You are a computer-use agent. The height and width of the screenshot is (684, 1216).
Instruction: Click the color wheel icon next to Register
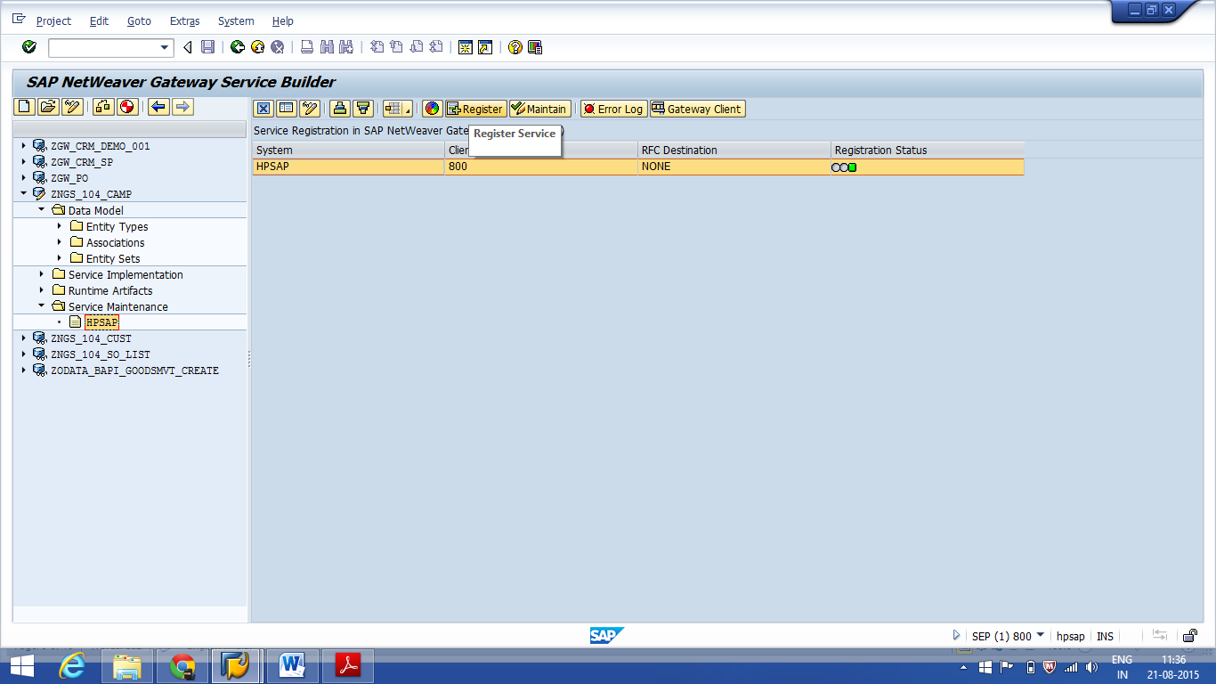point(433,109)
